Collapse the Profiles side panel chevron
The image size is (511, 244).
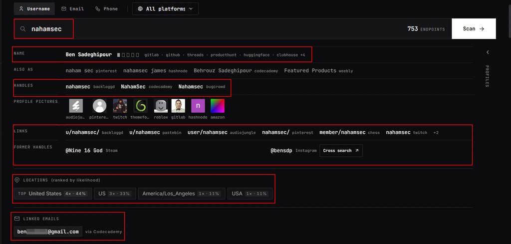(488, 52)
